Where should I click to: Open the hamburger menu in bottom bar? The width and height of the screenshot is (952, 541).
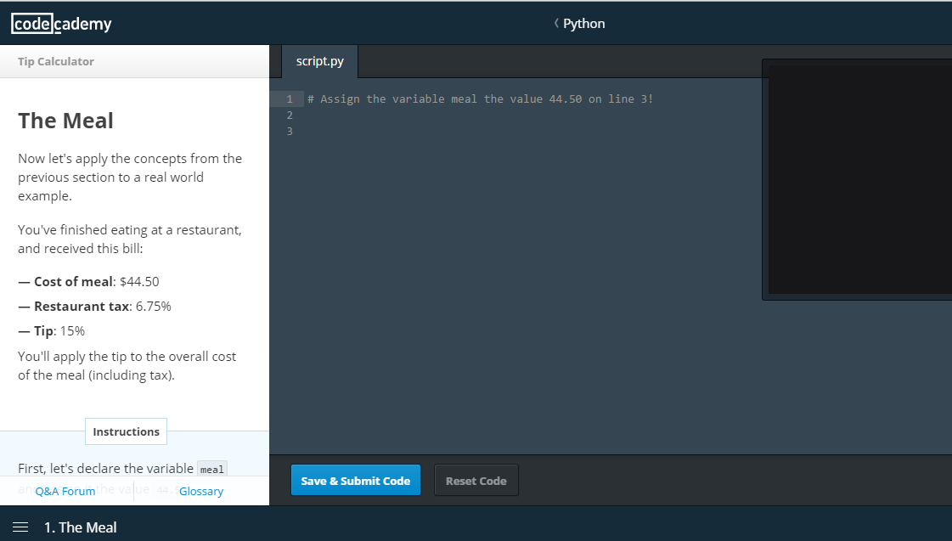pyautogui.click(x=20, y=527)
